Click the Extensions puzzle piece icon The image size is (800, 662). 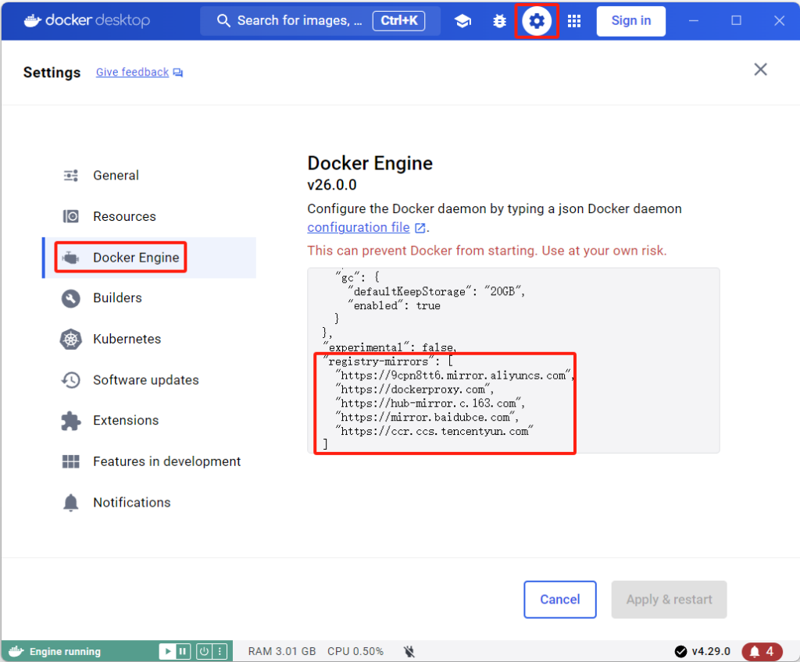click(x=71, y=421)
